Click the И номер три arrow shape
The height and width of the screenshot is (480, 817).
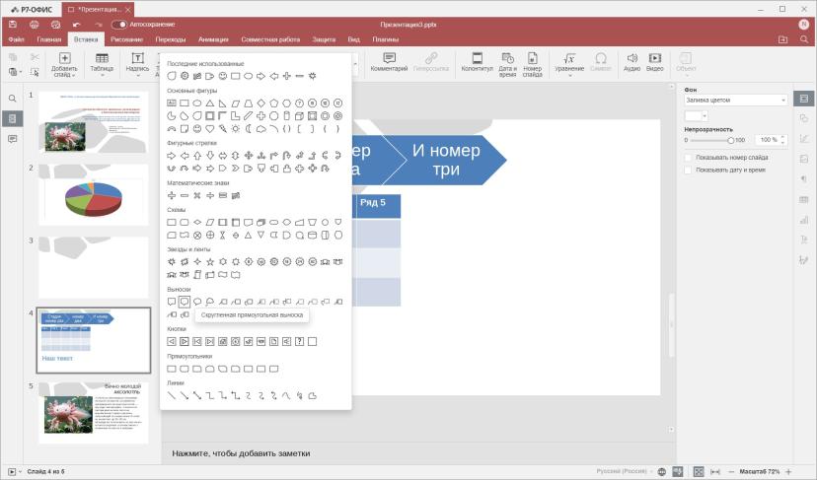coord(445,160)
